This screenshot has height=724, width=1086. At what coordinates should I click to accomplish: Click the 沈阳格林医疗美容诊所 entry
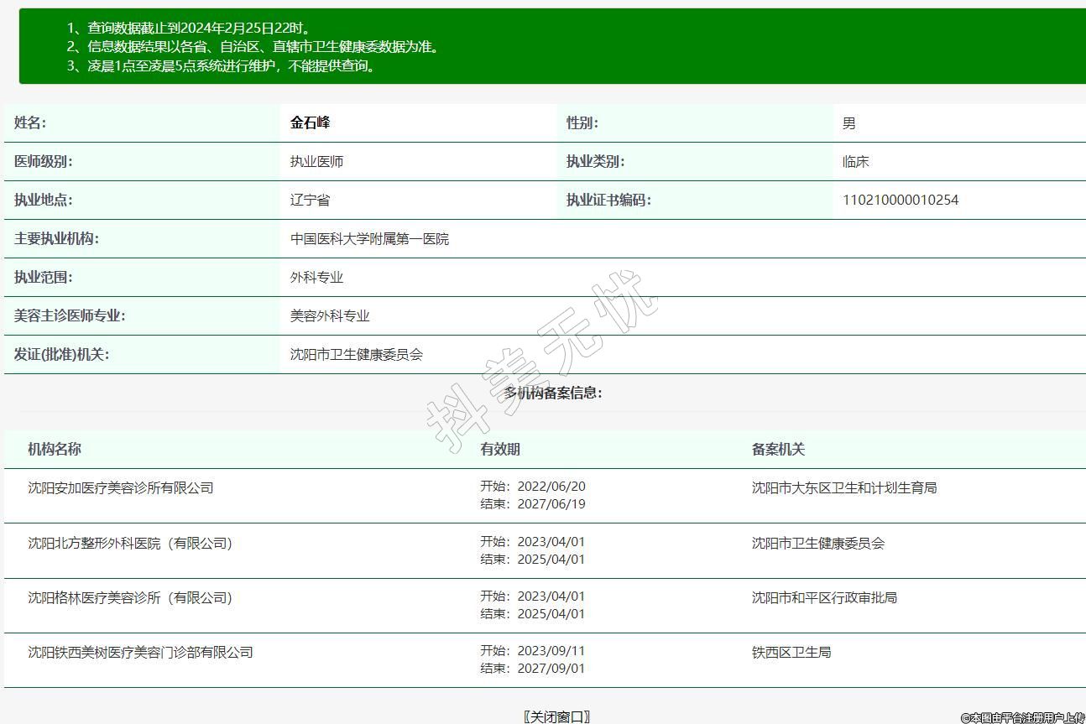point(130,597)
